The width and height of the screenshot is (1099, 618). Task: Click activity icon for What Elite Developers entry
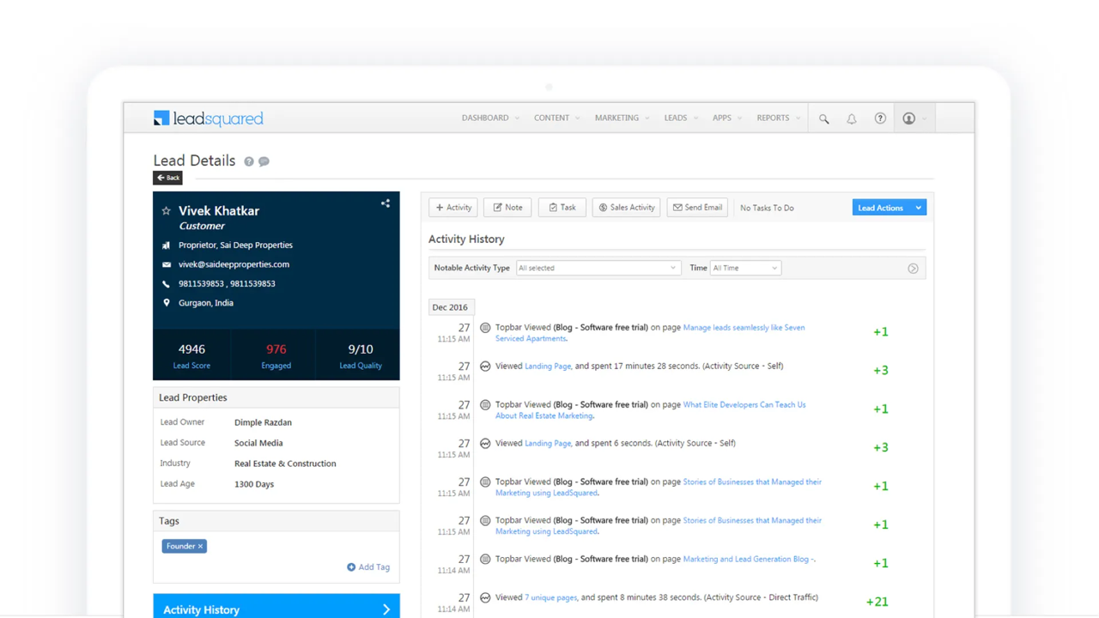(485, 405)
